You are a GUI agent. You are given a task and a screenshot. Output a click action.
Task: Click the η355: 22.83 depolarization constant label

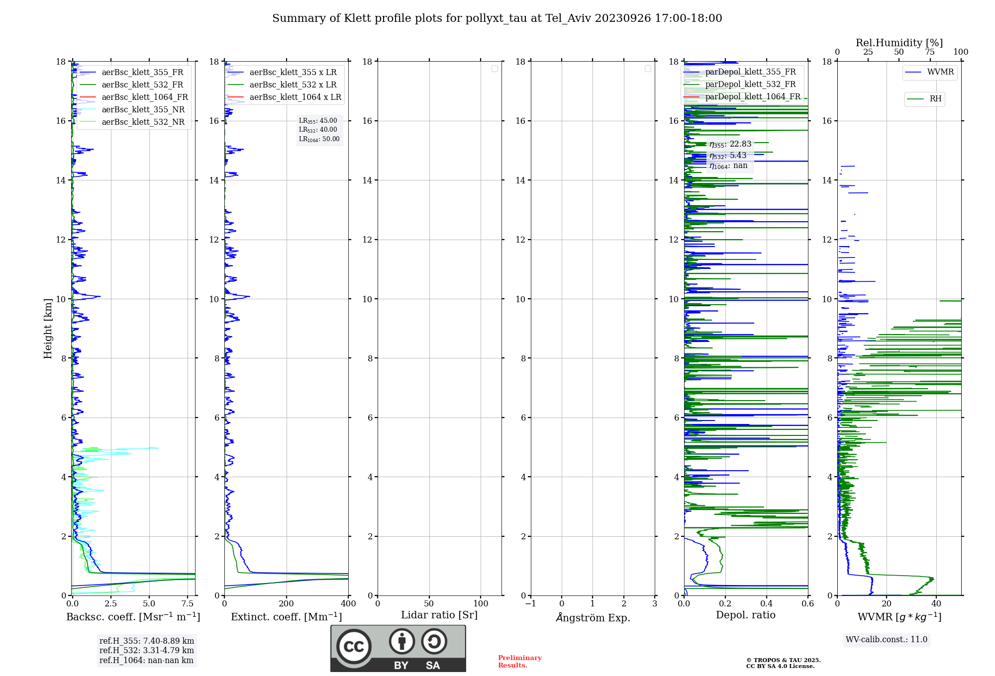(730, 144)
